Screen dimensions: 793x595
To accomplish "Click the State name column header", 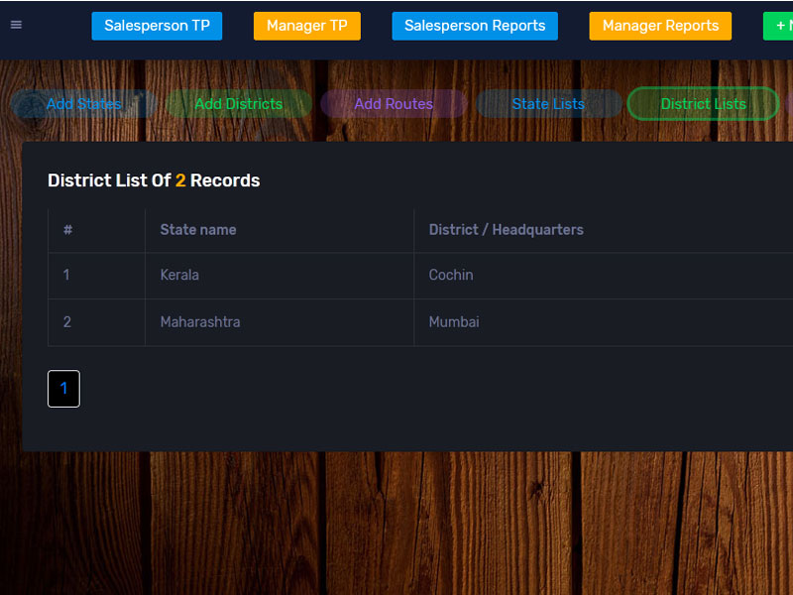I will pyautogui.click(x=198, y=230).
